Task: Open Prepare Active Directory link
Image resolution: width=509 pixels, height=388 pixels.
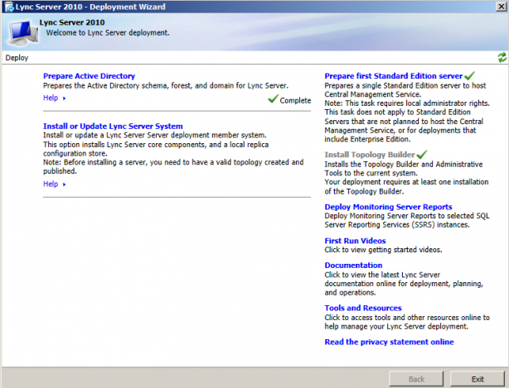Action: 89,75
